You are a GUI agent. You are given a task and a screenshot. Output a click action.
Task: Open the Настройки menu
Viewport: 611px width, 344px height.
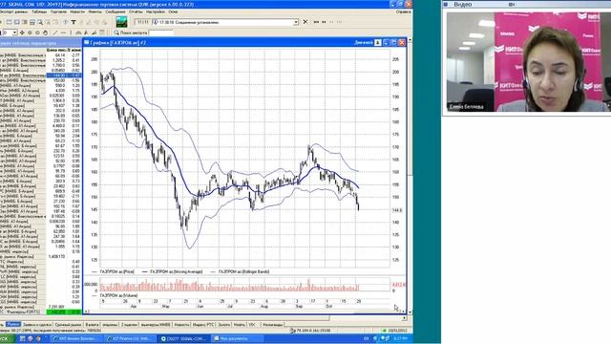click(156, 11)
